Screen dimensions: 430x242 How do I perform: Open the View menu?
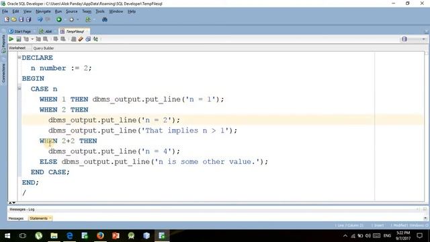tap(27, 11)
